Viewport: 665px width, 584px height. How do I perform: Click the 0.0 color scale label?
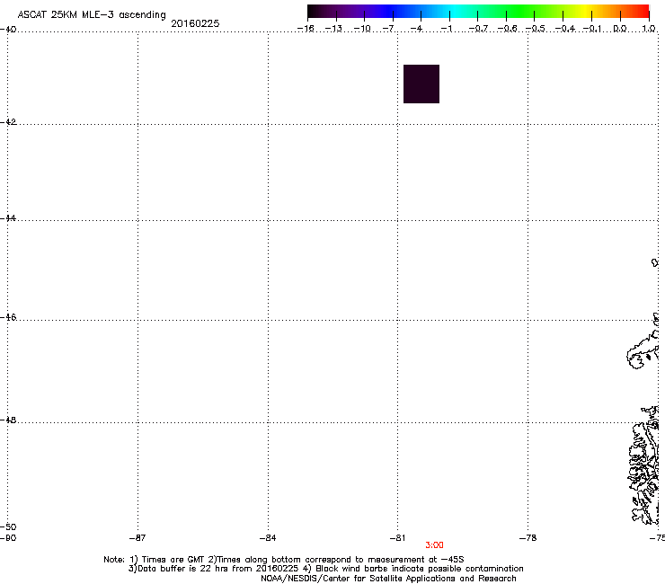click(620, 29)
